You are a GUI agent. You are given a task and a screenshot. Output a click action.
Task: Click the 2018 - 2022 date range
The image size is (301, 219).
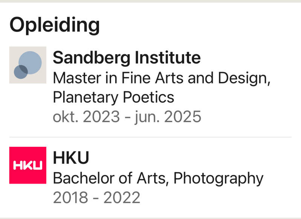(96, 197)
